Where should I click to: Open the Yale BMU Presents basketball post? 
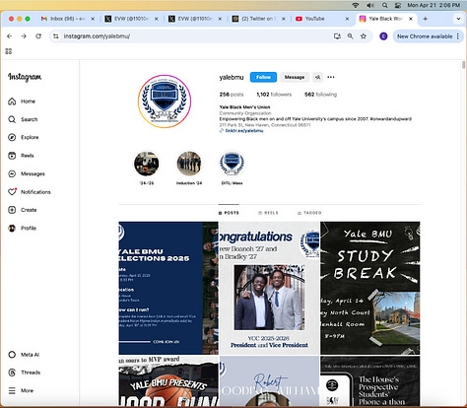(x=168, y=380)
